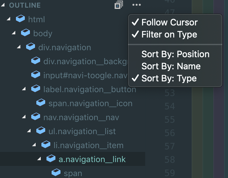Click the Collapse All icon in Outline header

pos(118,5)
